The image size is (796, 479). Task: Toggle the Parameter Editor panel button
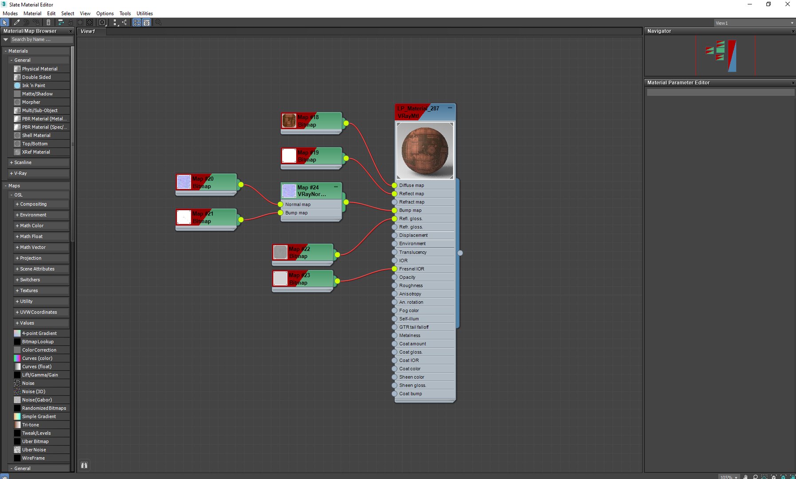tap(146, 22)
